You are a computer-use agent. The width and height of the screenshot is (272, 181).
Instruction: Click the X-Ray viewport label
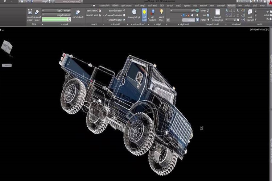tap(252, 30)
